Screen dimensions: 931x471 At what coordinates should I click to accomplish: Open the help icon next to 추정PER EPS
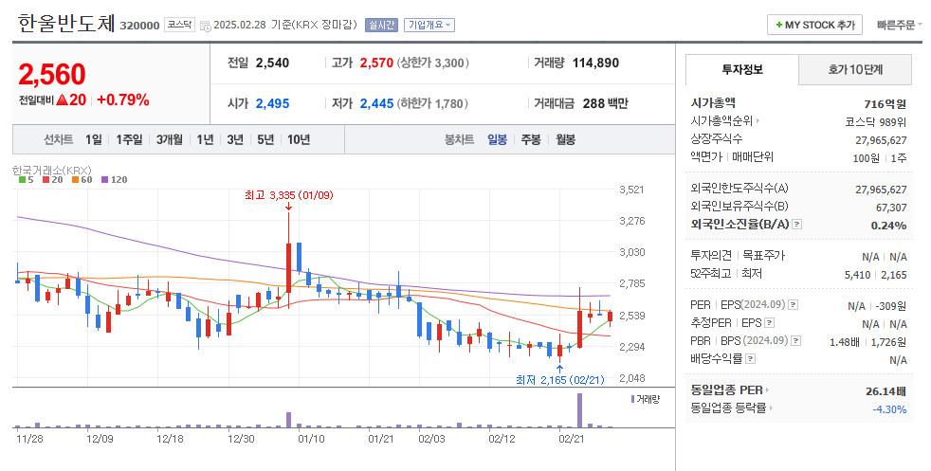pyautogui.click(x=770, y=323)
